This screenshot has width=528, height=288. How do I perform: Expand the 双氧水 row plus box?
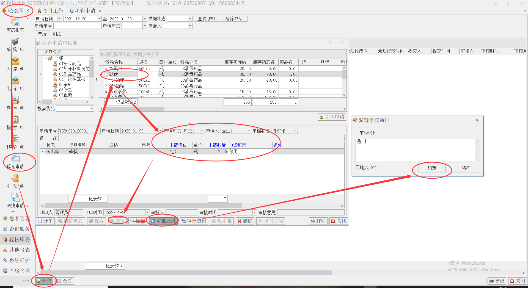pyautogui.click(x=106, y=68)
